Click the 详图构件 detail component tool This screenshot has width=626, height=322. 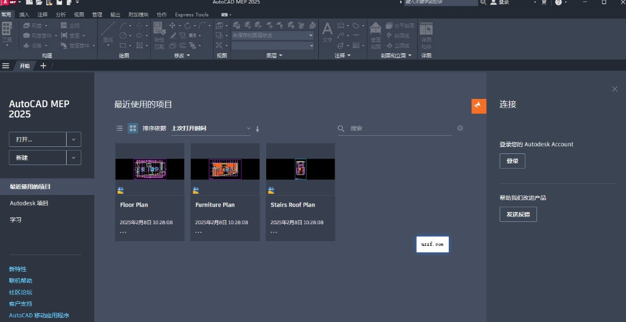click(x=426, y=35)
